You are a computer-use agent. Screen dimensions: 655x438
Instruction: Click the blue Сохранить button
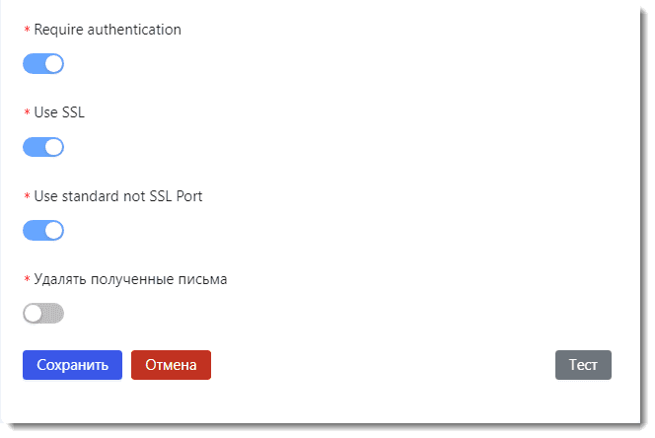pyautogui.click(x=72, y=365)
